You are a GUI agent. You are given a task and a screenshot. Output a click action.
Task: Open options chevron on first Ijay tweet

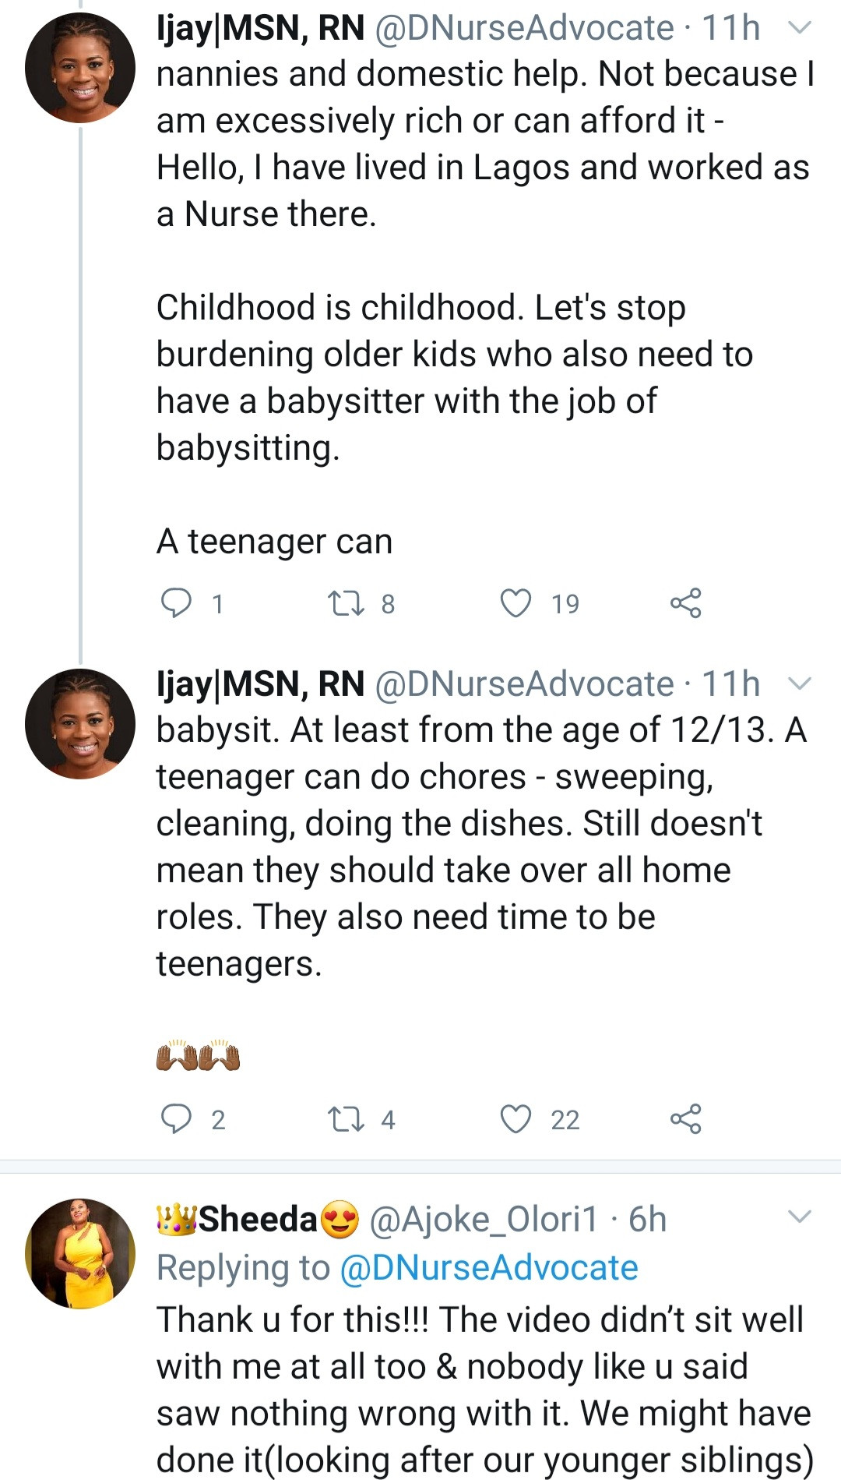click(800, 29)
